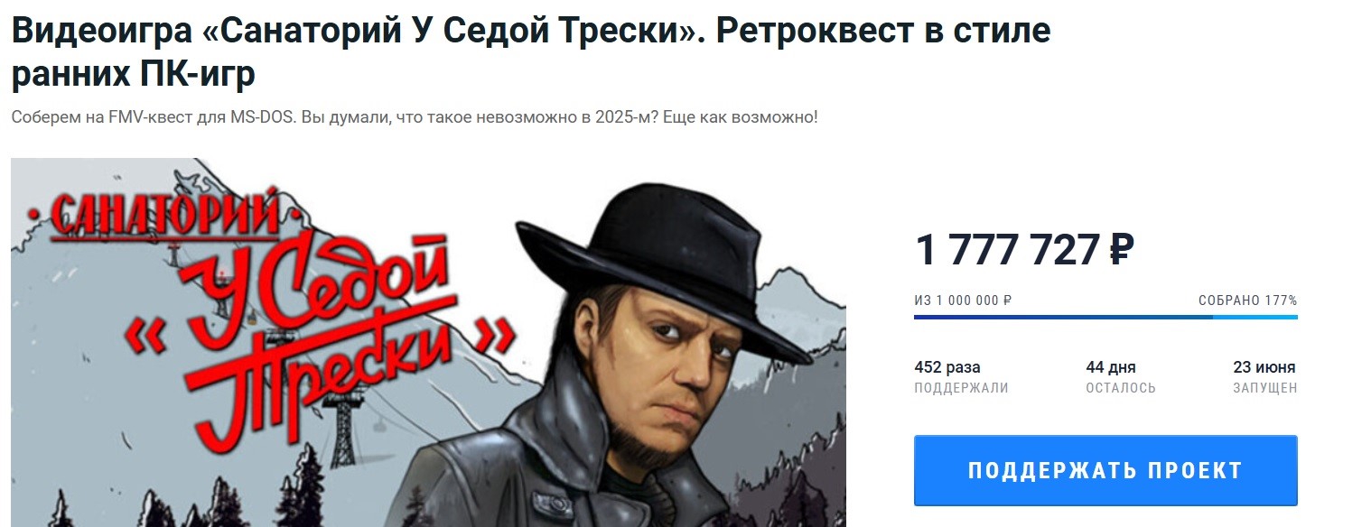Click the «ОСТАЛОСЬ» caption
The height and width of the screenshot is (527, 1362).
pyautogui.click(x=1121, y=388)
